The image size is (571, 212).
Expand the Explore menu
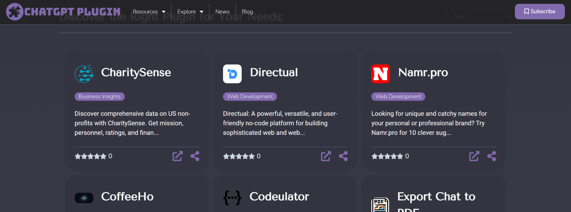click(x=190, y=12)
